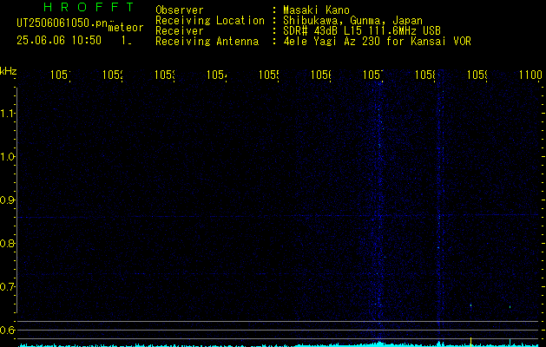Click the 1054 time axis label
The width and height of the screenshot is (546, 347).
(x=217, y=75)
